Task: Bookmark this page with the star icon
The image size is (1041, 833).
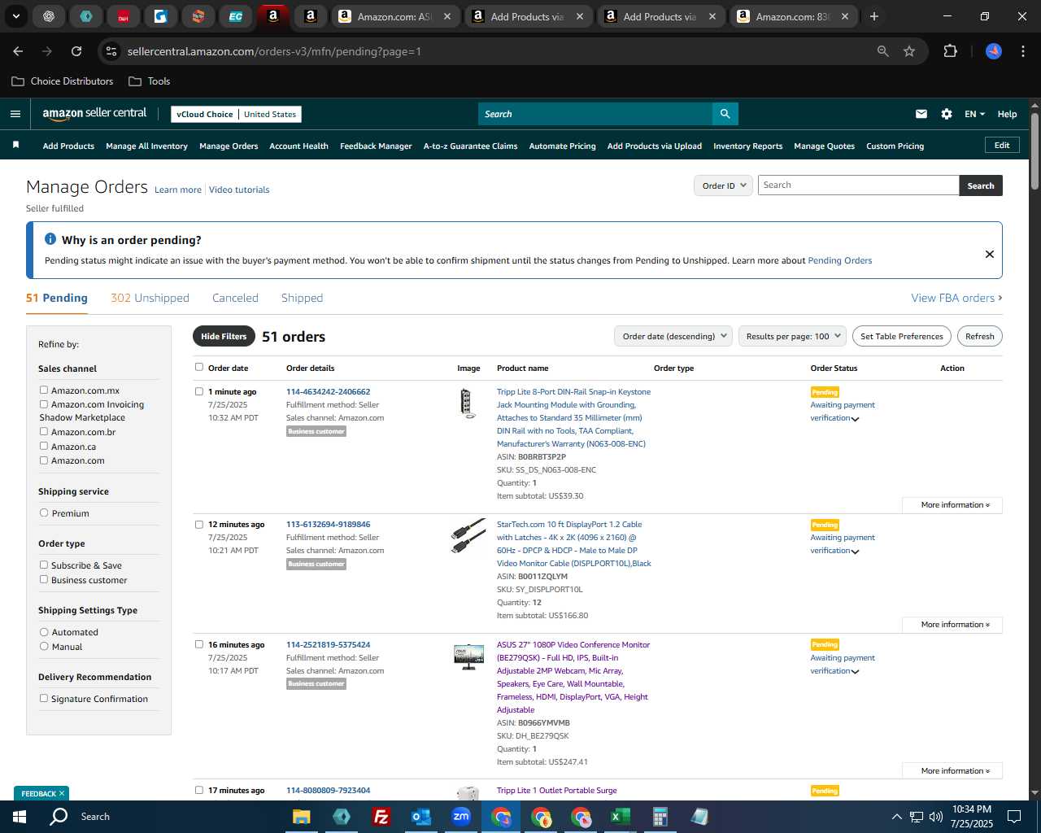Action: pos(909,51)
